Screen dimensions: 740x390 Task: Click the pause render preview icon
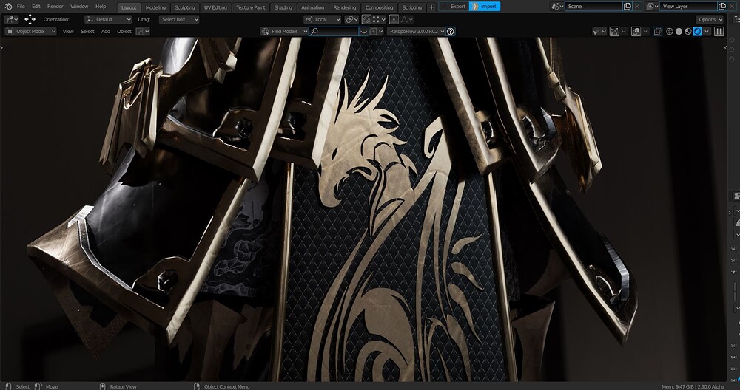pyautogui.click(x=719, y=32)
